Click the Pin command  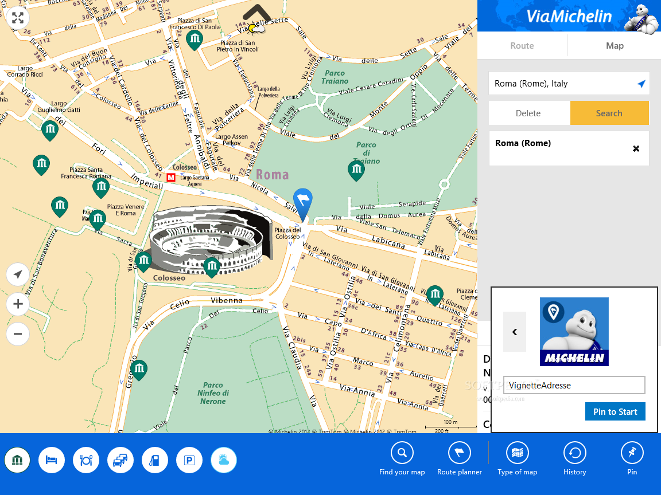tap(632, 459)
